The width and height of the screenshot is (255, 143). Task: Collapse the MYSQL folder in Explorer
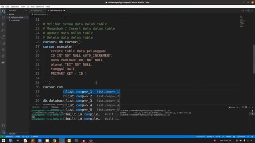[x=12, y=14]
